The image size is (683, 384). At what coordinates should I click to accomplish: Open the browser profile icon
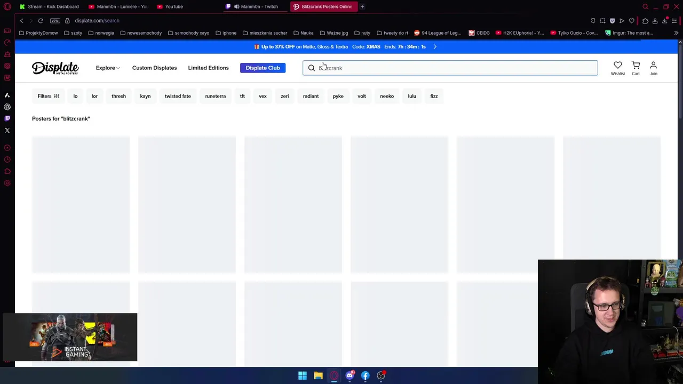click(x=655, y=21)
